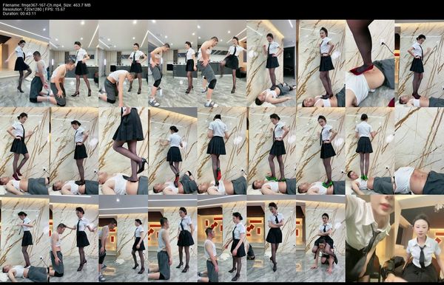Select the first thumbnail with woman kicking kneeling man
The image size is (444, 285).
pyautogui.click(x=24, y=63)
